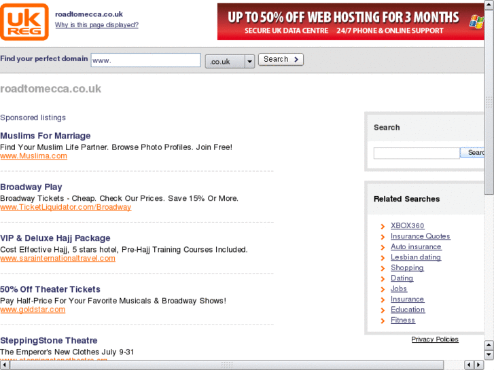Viewport: 494px width, 370px height.
Task: Open Dating related search
Action: 402,278
